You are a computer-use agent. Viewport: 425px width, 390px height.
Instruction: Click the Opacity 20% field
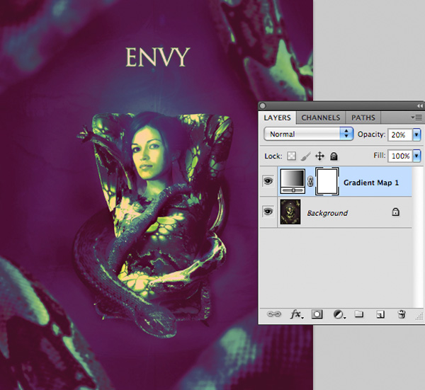coord(400,134)
